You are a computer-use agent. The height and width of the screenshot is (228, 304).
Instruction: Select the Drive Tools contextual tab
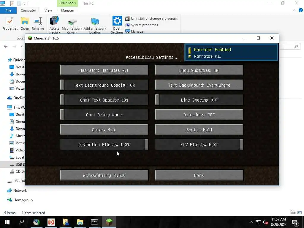coord(67,3)
